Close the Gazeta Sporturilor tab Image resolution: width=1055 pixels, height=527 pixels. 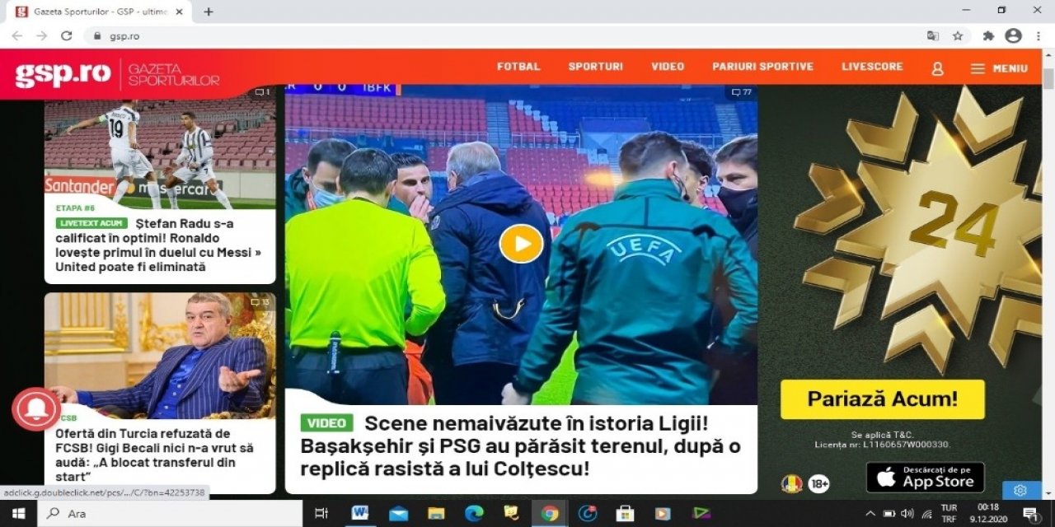point(180,12)
